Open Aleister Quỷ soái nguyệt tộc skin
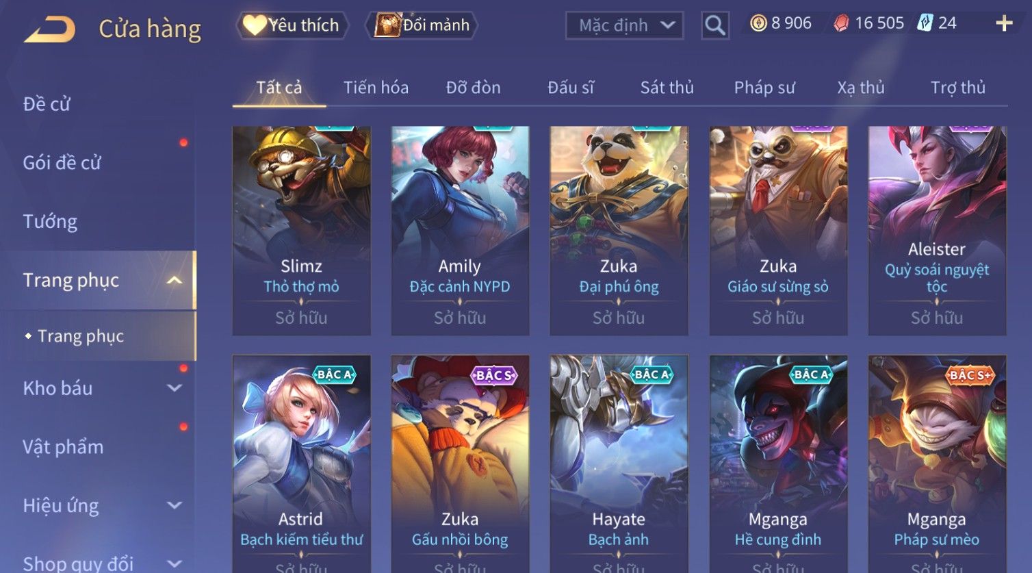This screenshot has height=573, width=1032. pos(937,231)
